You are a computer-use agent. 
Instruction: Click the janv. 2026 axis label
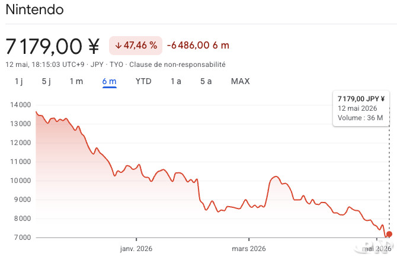136,249
